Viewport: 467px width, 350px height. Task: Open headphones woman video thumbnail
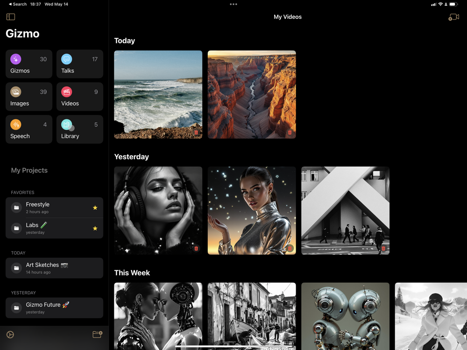click(158, 210)
